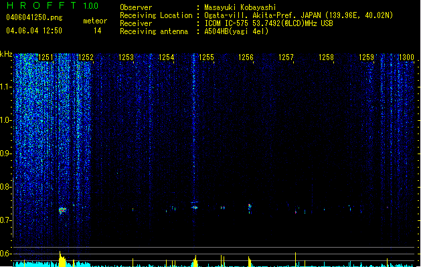Click the date 04.06.04 12:50
The width and height of the screenshot is (421, 267).
[34, 31]
